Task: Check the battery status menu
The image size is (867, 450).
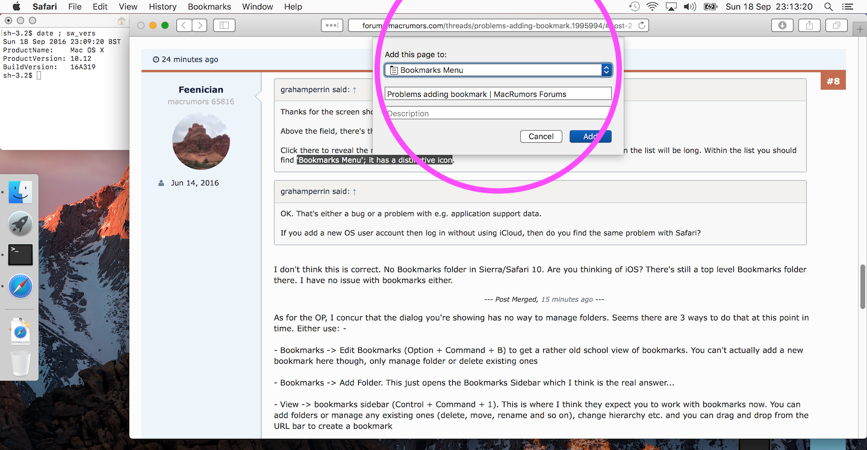Action: 710,7
